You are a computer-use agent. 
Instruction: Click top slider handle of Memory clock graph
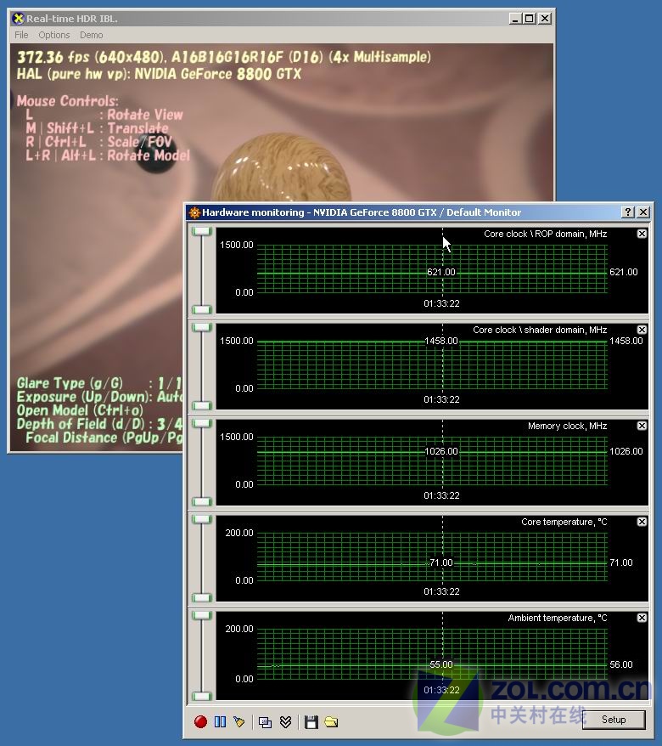[x=202, y=423]
